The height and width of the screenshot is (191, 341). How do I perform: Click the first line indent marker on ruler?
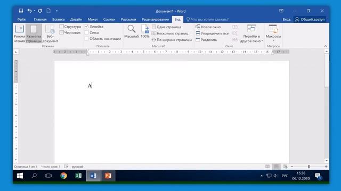pyautogui.click(x=87, y=50)
